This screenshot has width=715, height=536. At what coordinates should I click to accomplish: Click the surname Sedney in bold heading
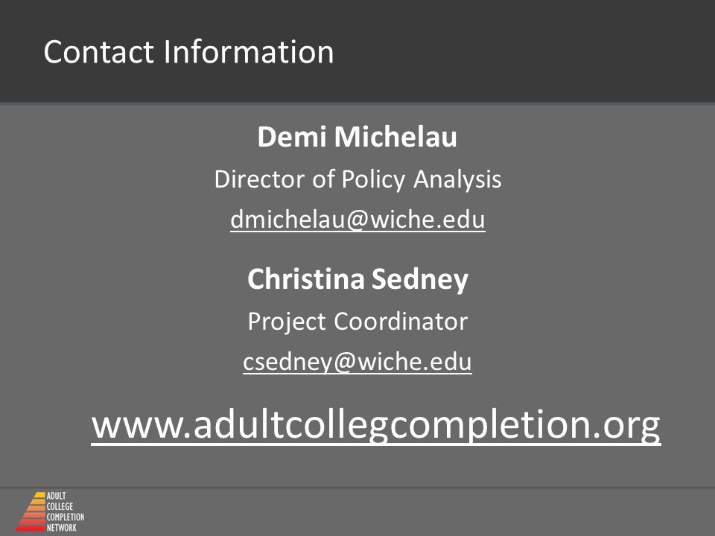pyautogui.click(x=420, y=280)
